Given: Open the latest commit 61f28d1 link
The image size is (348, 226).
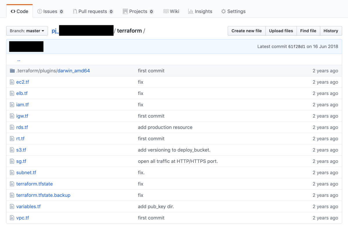Looking at the screenshot, I should click(297, 46).
